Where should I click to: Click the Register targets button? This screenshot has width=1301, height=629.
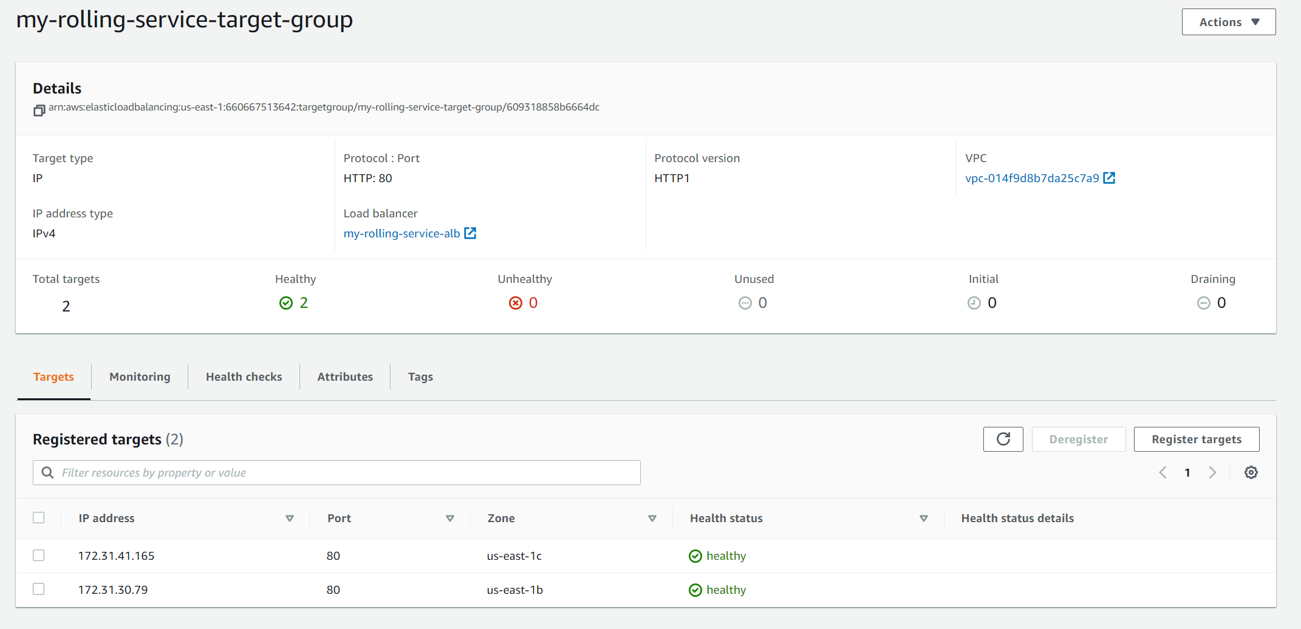1197,439
